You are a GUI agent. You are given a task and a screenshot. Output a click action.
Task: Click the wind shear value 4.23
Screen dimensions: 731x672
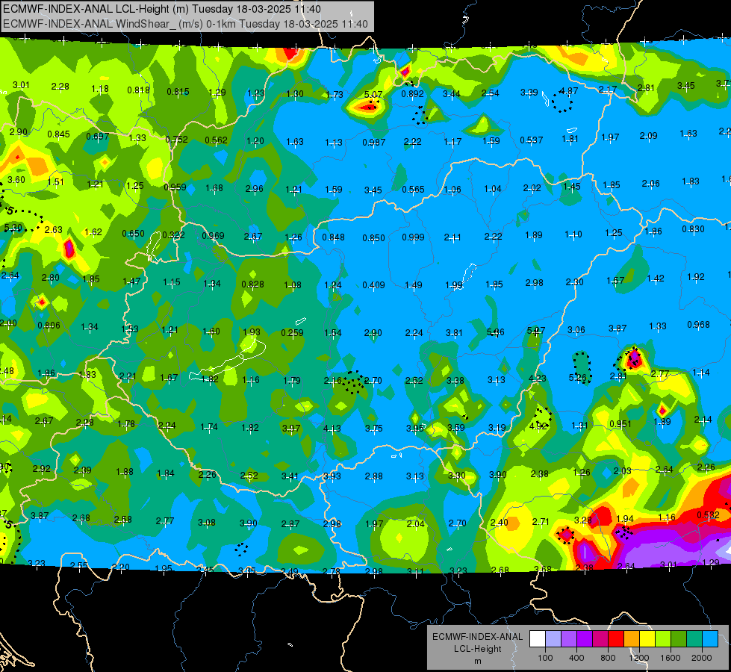(537, 379)
